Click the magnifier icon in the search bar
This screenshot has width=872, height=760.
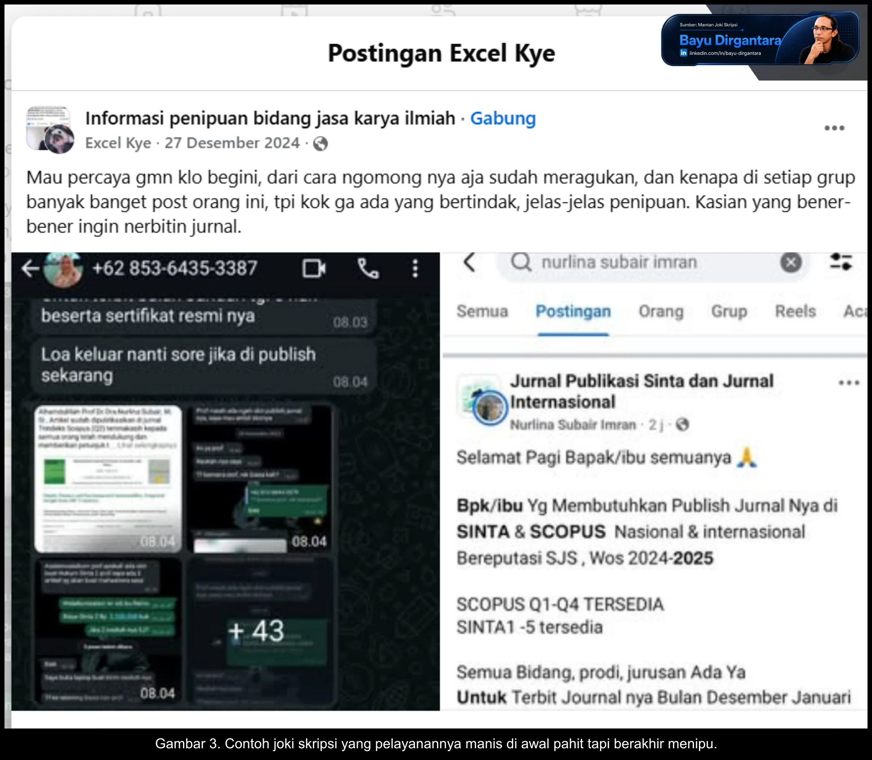521,262
